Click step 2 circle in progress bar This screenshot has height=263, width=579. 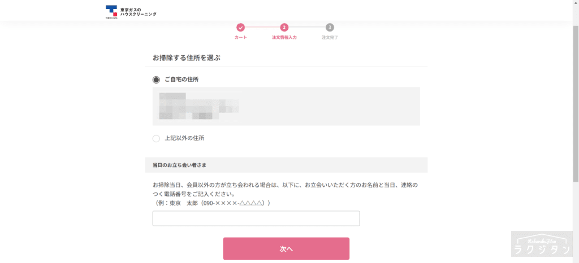click(284, 28)
